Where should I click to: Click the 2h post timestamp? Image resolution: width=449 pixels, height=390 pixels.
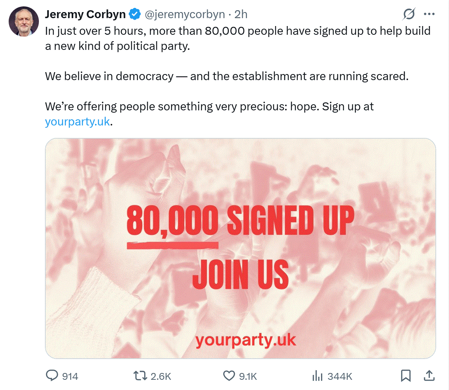coord(241,14)
